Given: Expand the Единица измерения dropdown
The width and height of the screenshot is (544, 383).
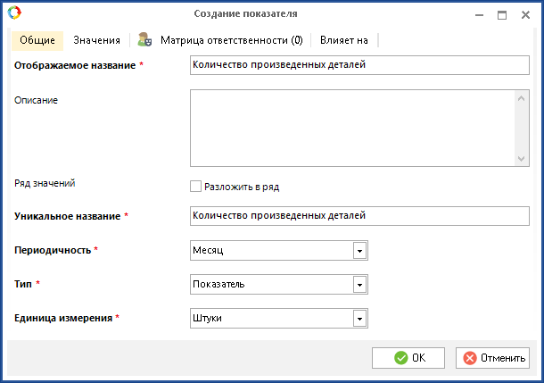Looking at the screenshot, I should tap(359, 319).
